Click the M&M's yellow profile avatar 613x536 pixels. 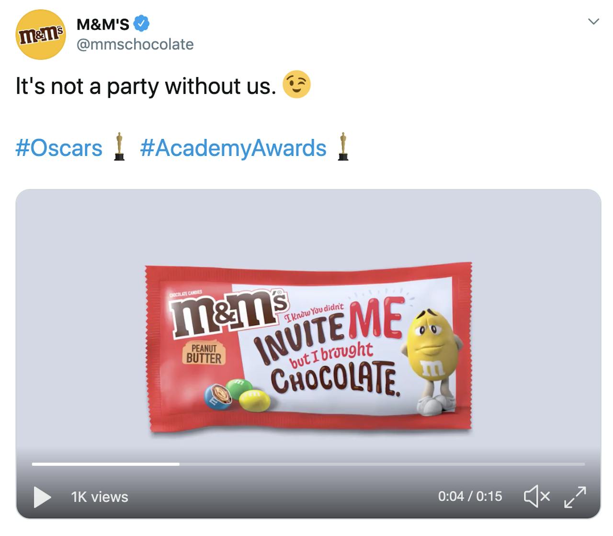(x=41, y=35)
